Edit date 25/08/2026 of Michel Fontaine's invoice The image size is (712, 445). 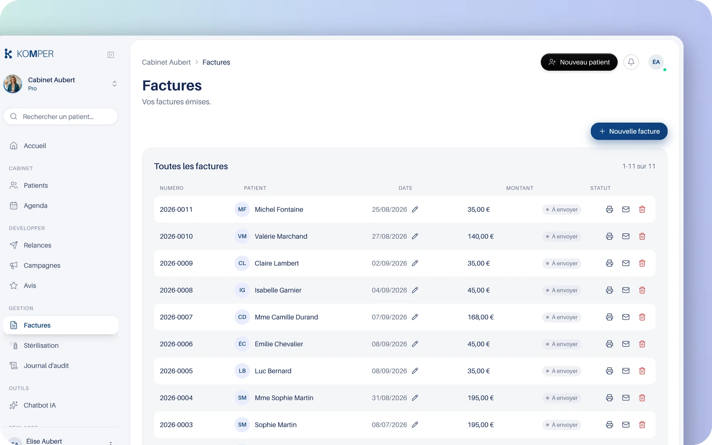point(415,210)
